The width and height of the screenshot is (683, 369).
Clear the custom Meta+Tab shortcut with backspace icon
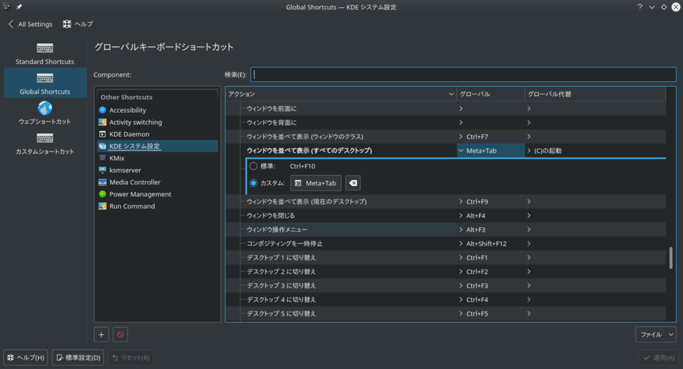tap(353, 183)
